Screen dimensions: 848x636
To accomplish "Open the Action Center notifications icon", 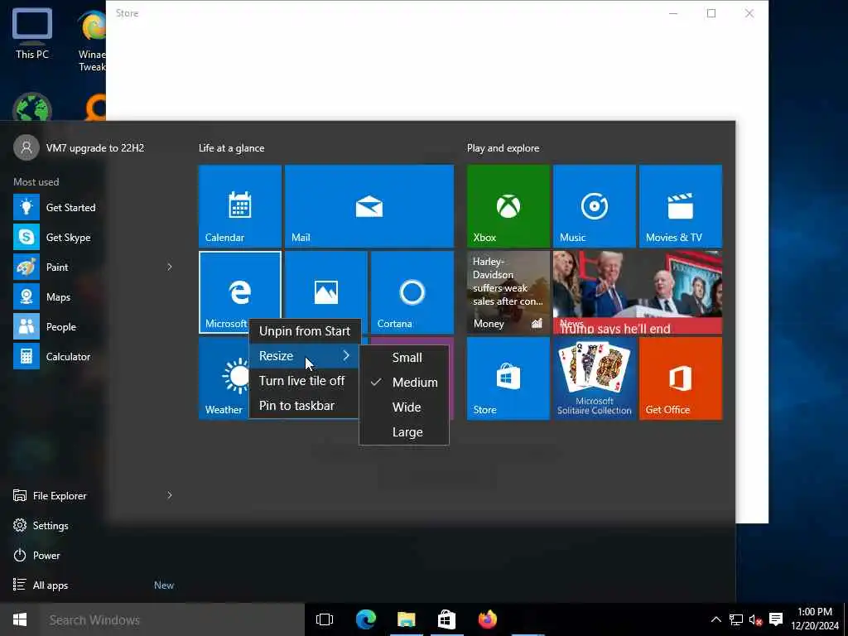I will (x=775, y=619).
